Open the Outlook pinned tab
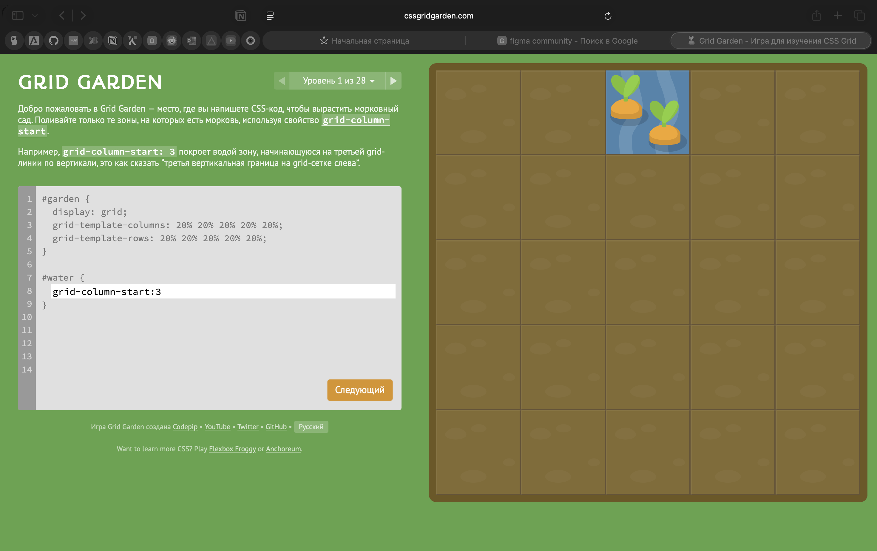The image size is (877, 551). (191, 41)
